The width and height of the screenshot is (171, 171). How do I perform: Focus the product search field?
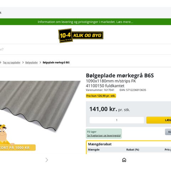coord(85,49)
